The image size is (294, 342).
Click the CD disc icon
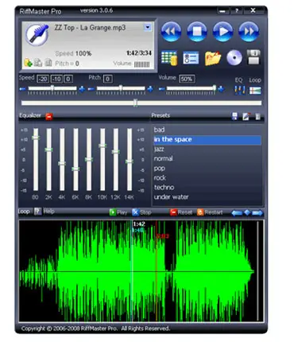click(234, 57)
